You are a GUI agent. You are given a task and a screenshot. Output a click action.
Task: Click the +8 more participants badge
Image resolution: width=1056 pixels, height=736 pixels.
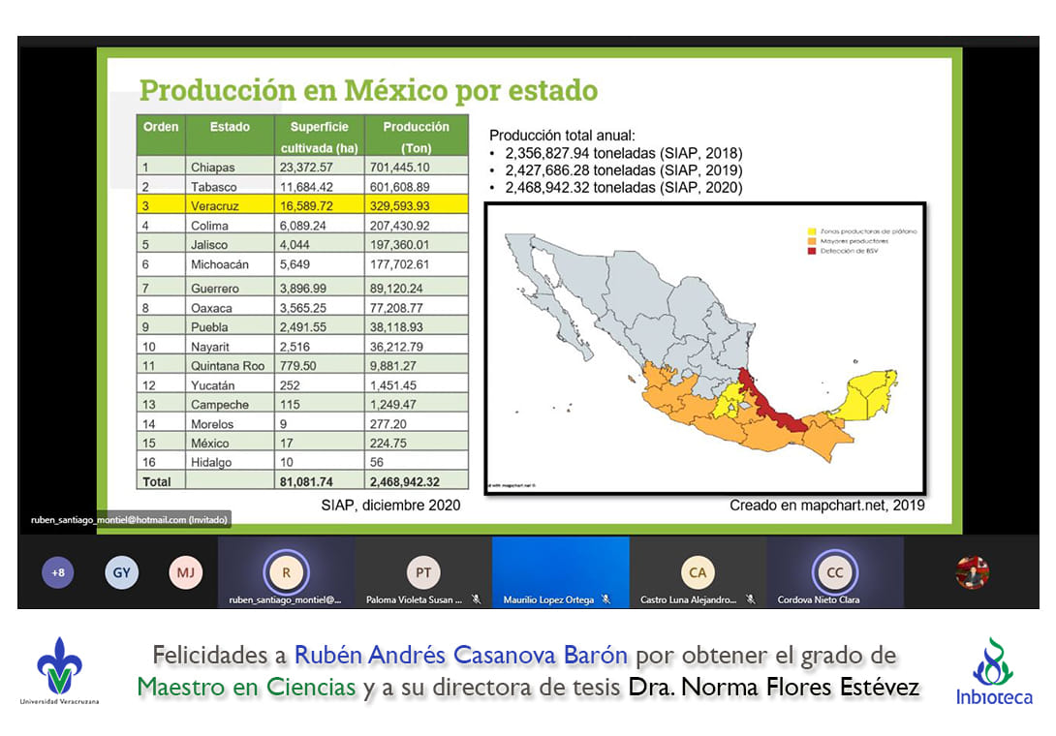coord(58,572)
